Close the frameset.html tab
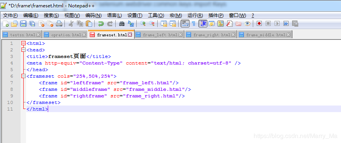The width and height of the screenshot is (341, 143). (130, 35)
